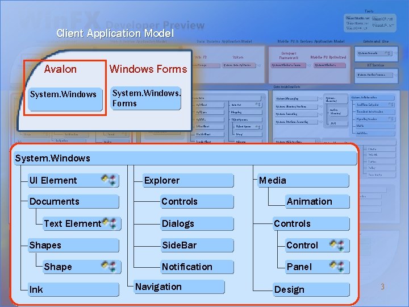Select the Animation node under Media
409x307 pixels.
pyautogui.click(x=317, y=201)
